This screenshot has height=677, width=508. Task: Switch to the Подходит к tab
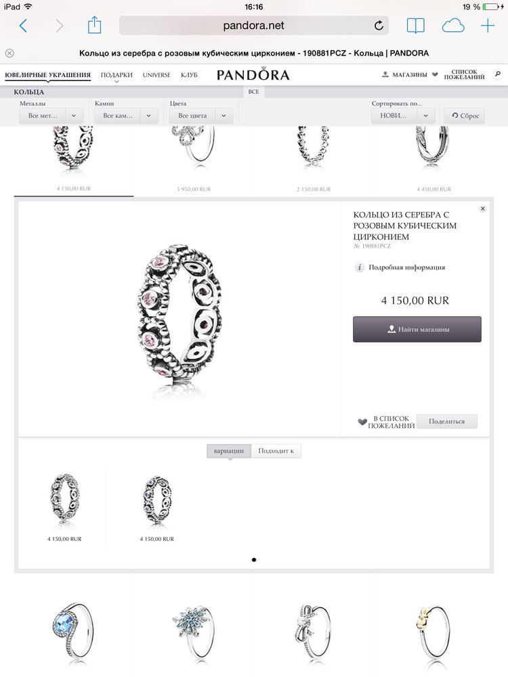tap(276, 451)
